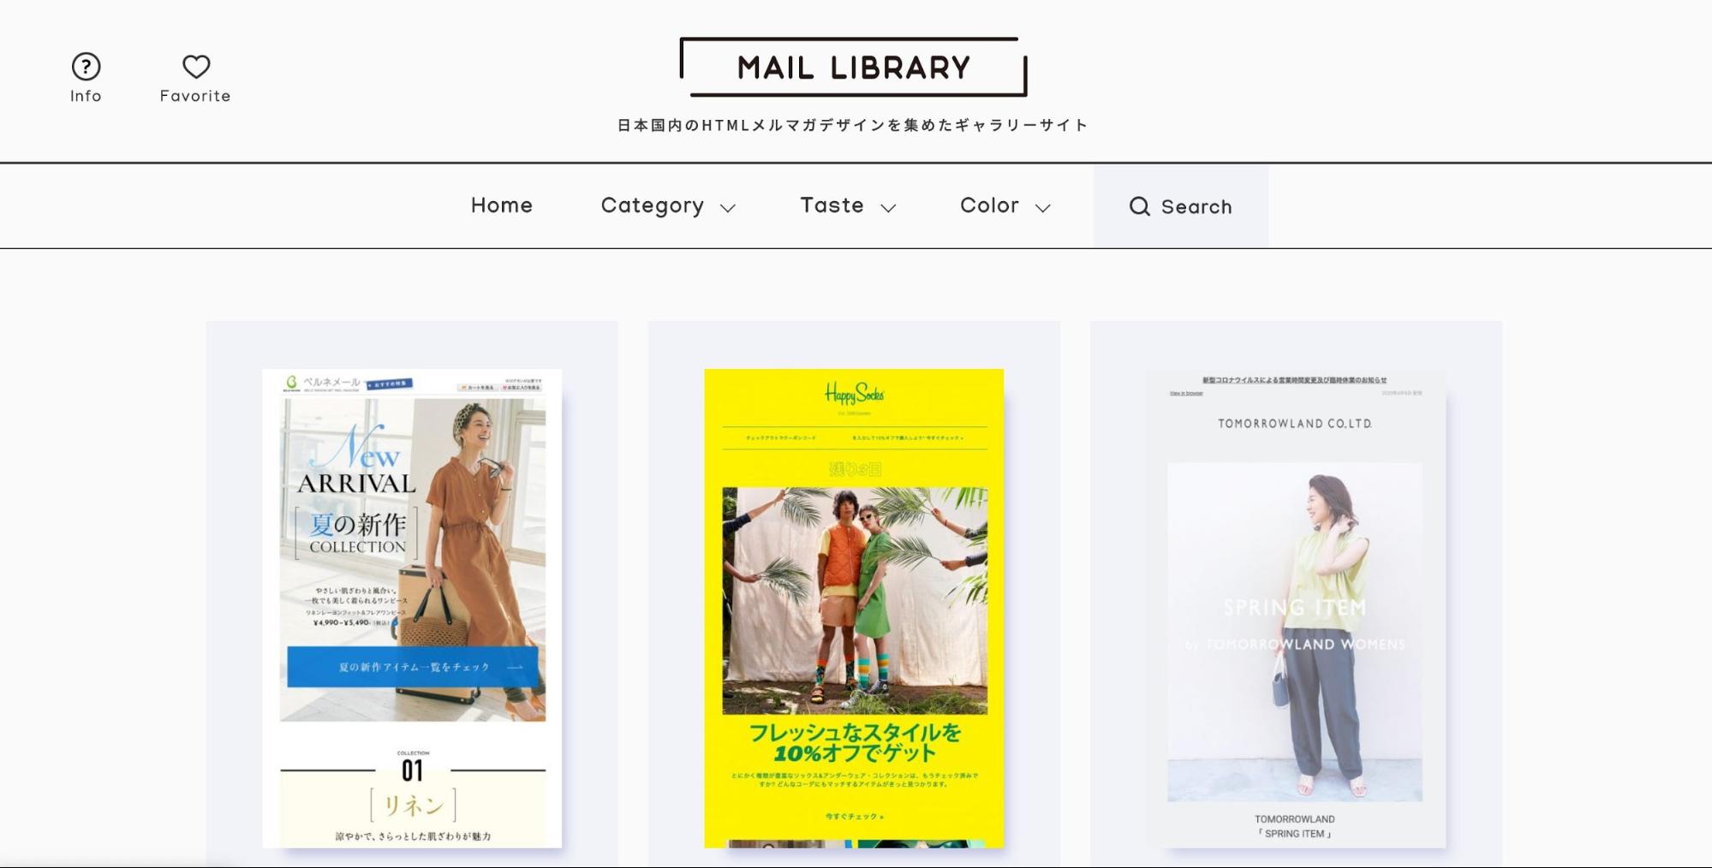The image size is (1712, 868).
Task: Click the Info label text
Action: [86, 96]
